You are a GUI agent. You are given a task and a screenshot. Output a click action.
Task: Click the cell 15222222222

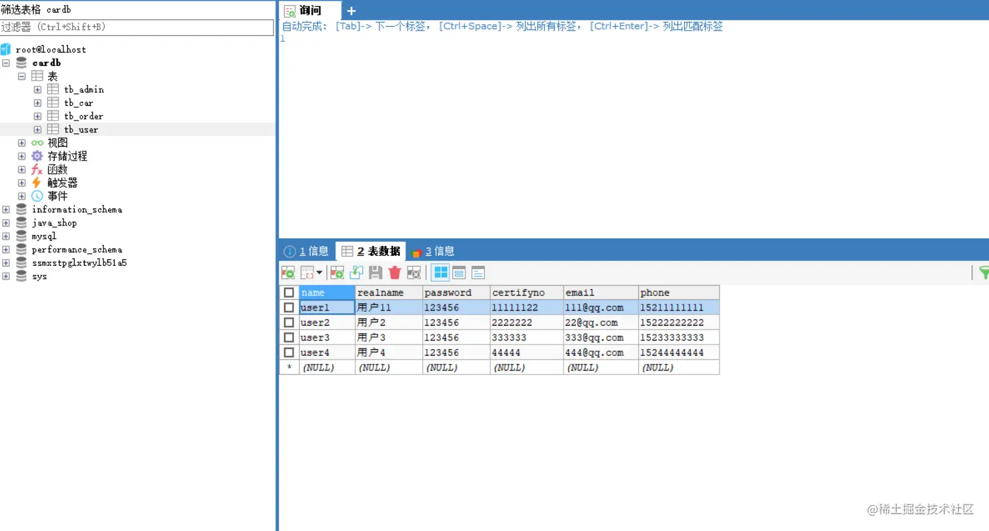tap(679, 322)
